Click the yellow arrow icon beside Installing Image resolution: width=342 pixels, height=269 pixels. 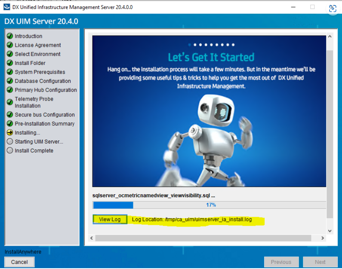pos(10,132)
